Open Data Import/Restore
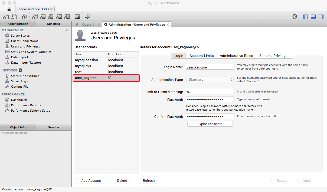The height and width of the screenshot is (192, 327). (x=26, y=63)
